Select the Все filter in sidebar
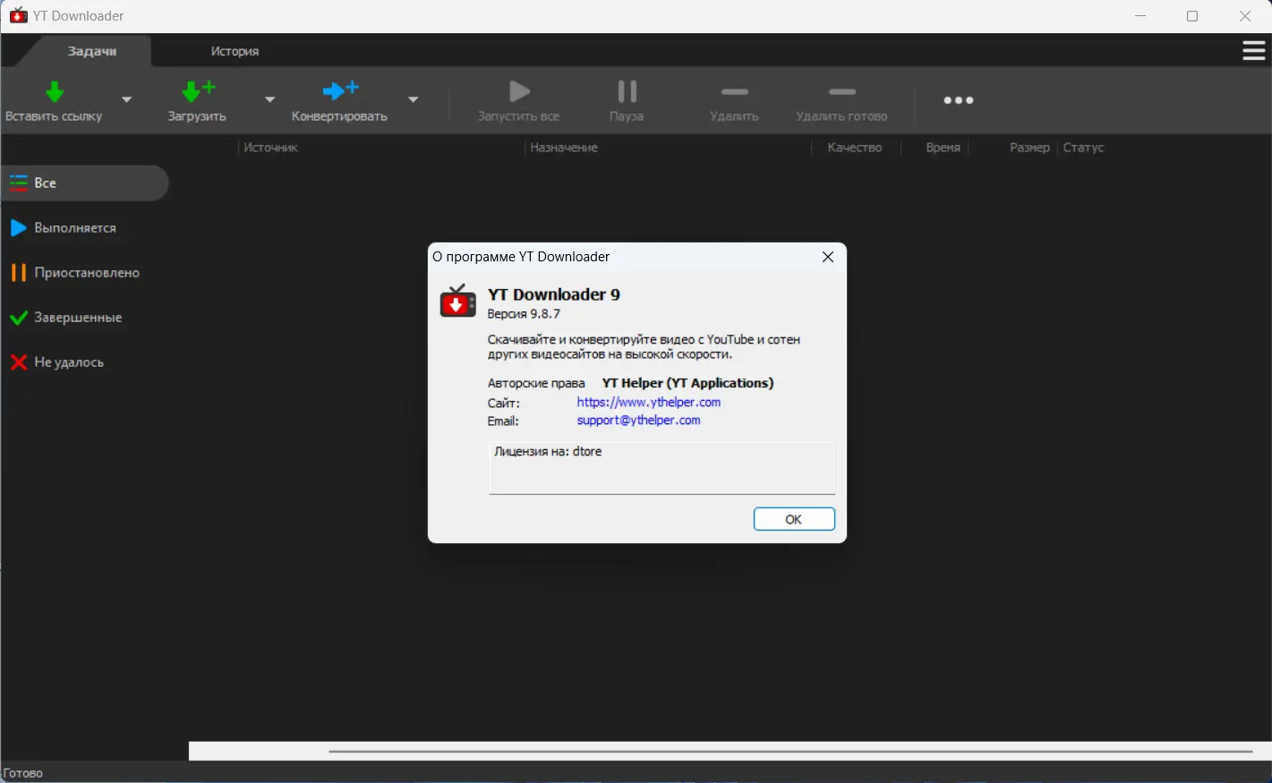Image resolution: width=1272 pixels, height=783 pixels. [x=84, y=183]
